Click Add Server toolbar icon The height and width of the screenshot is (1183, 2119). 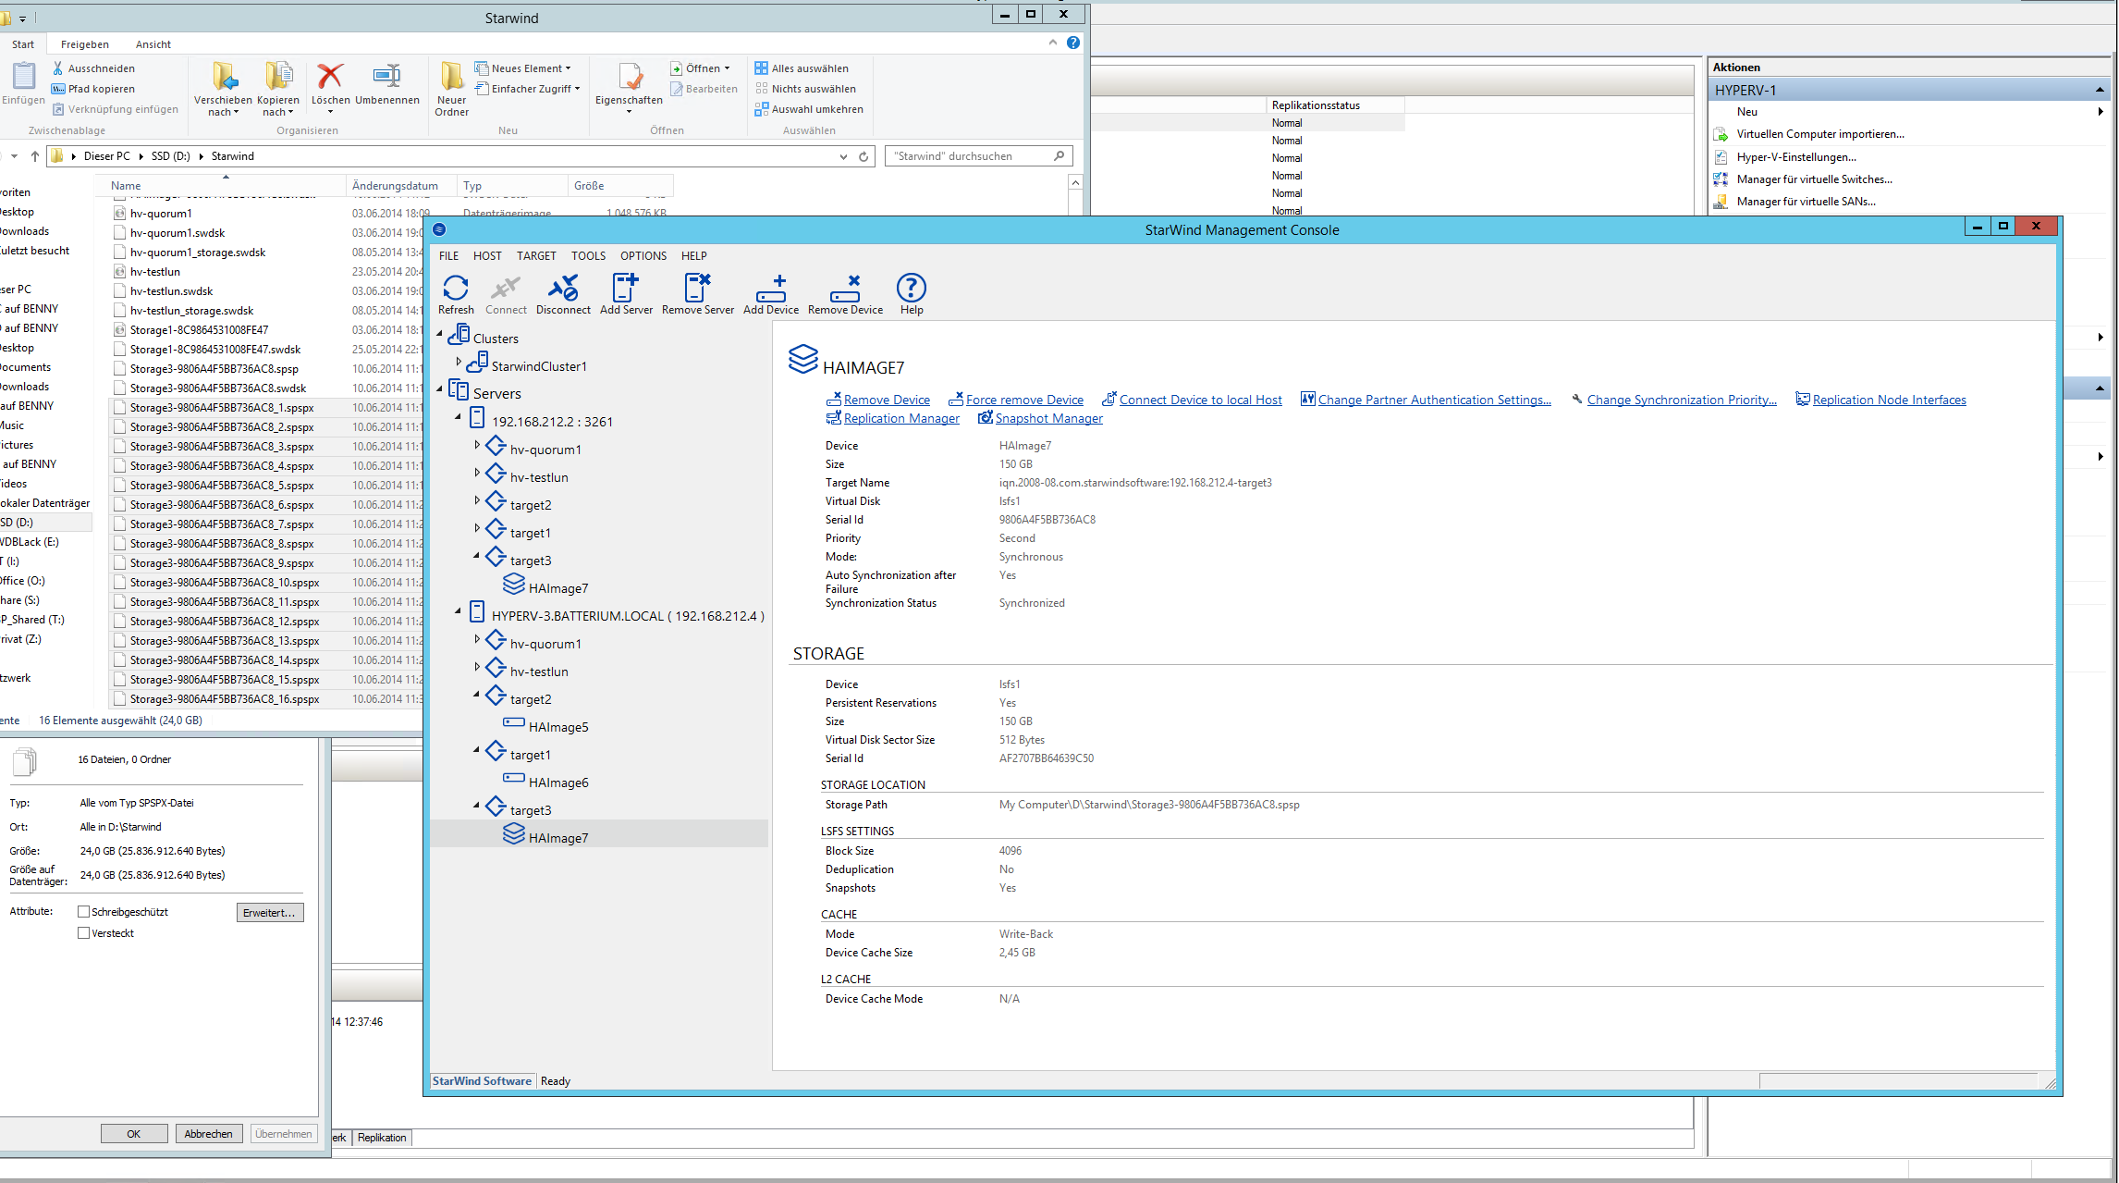[x=626, y=294]
